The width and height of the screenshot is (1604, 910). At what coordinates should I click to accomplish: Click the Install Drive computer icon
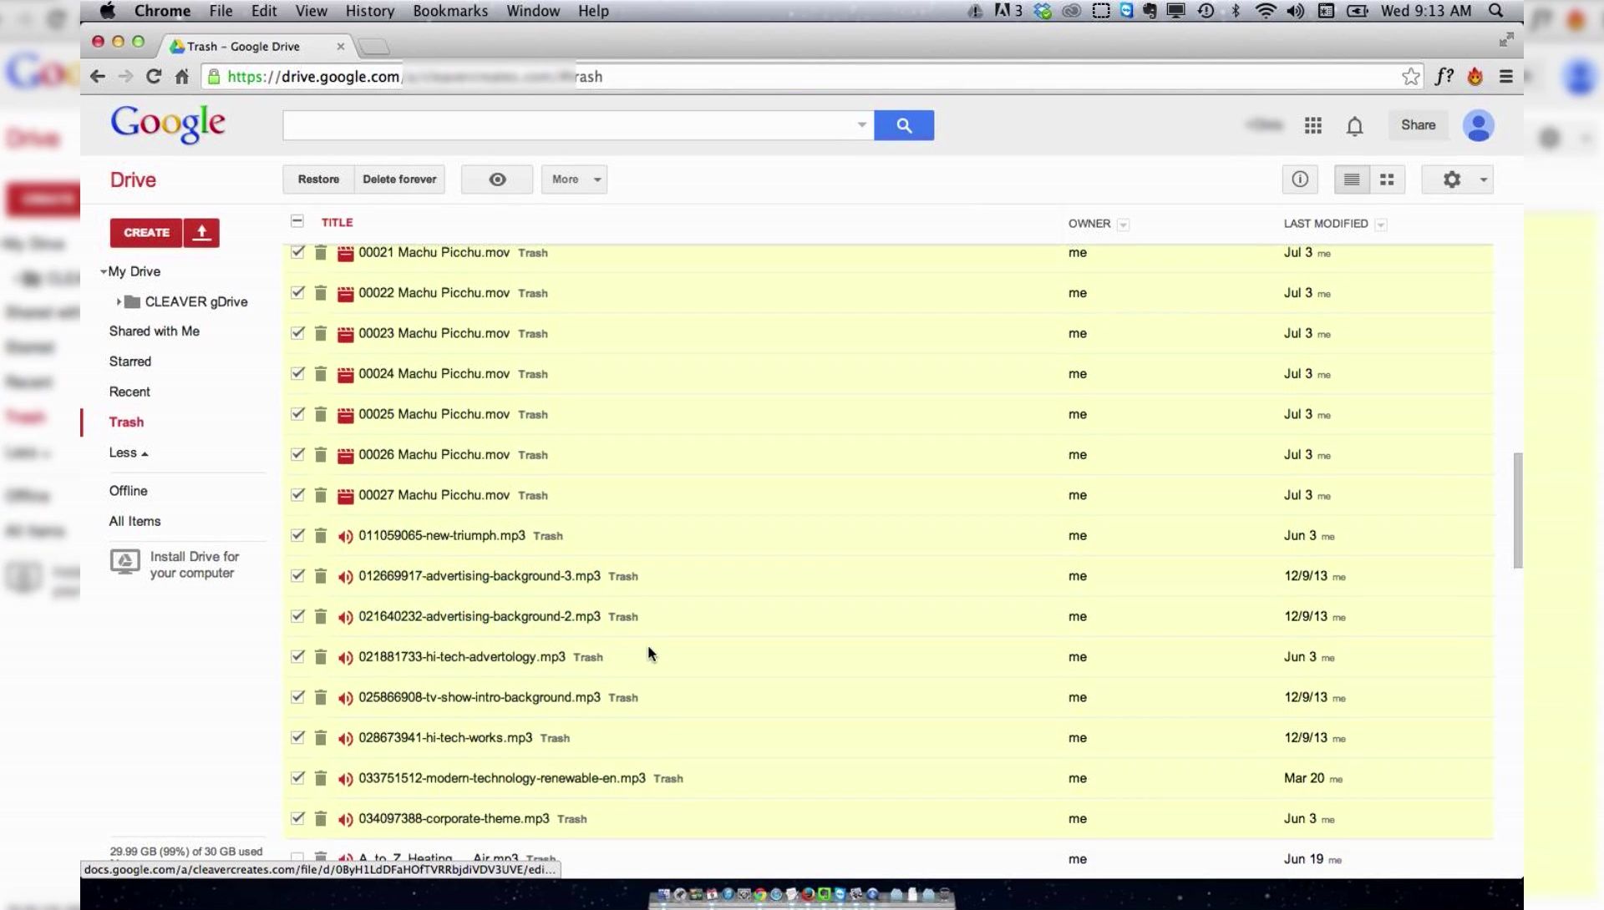(x=125, y=562)
